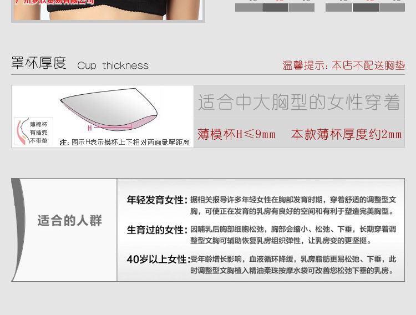The height and width of the screenshot is (315, 416).
Task: Click the Cup thickness English subtitle
Action: (113, 65)
